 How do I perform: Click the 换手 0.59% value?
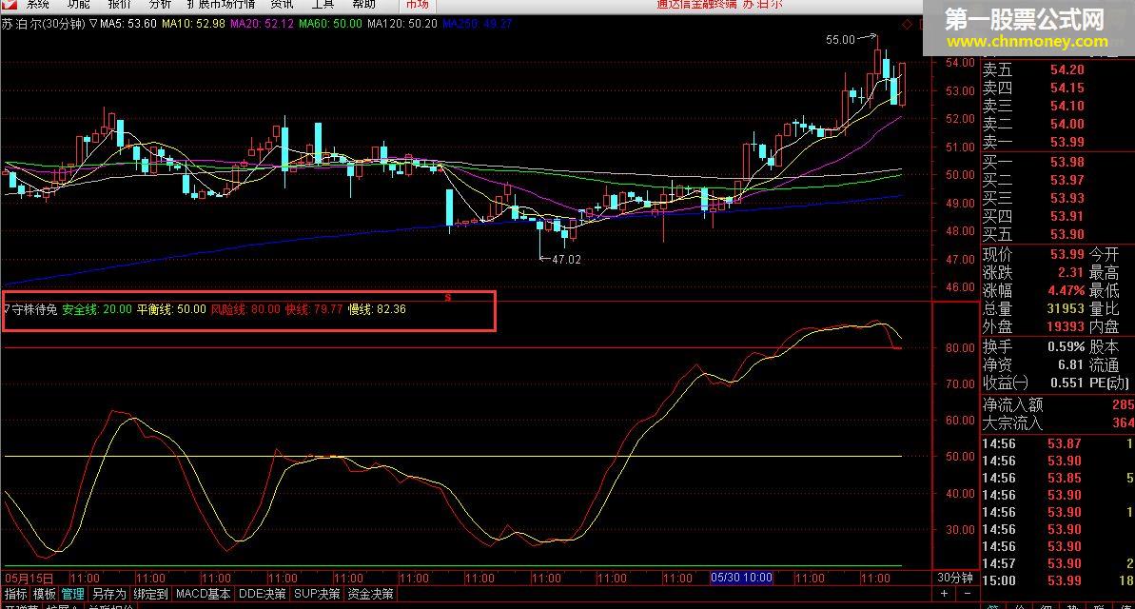(x=1067, y=347)
